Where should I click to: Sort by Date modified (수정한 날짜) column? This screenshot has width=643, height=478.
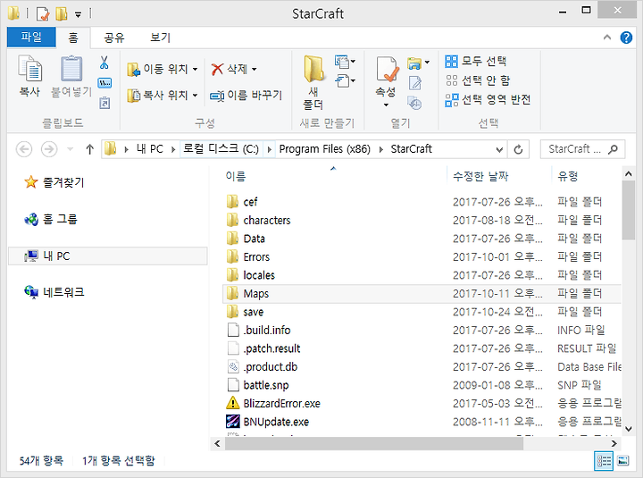pyautogui.click(x=480, y=176)
